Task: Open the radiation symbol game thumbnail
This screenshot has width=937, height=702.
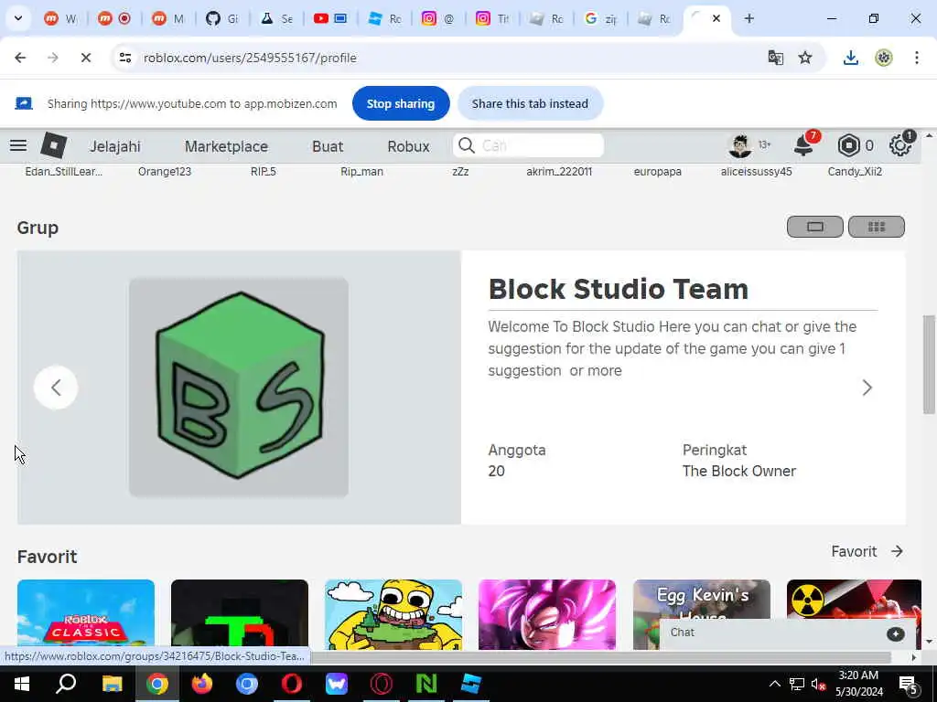Action: (854, 600)
